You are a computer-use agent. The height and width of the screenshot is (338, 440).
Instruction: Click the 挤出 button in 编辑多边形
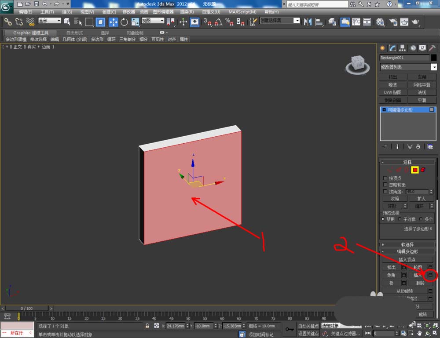(x=391, y=267)
